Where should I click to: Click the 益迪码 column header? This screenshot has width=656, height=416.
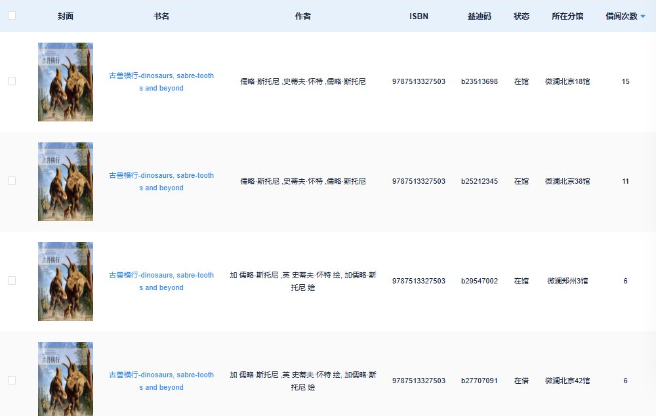point(479,16)
